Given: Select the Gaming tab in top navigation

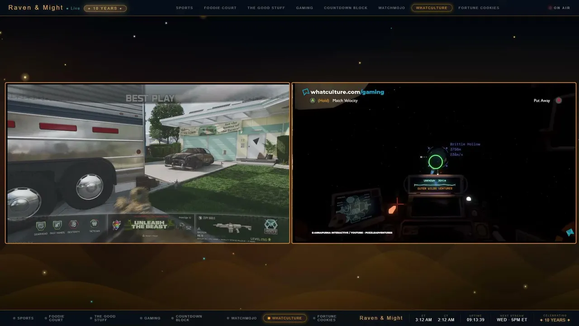Looking at the screenshot, I should point(304,8).
